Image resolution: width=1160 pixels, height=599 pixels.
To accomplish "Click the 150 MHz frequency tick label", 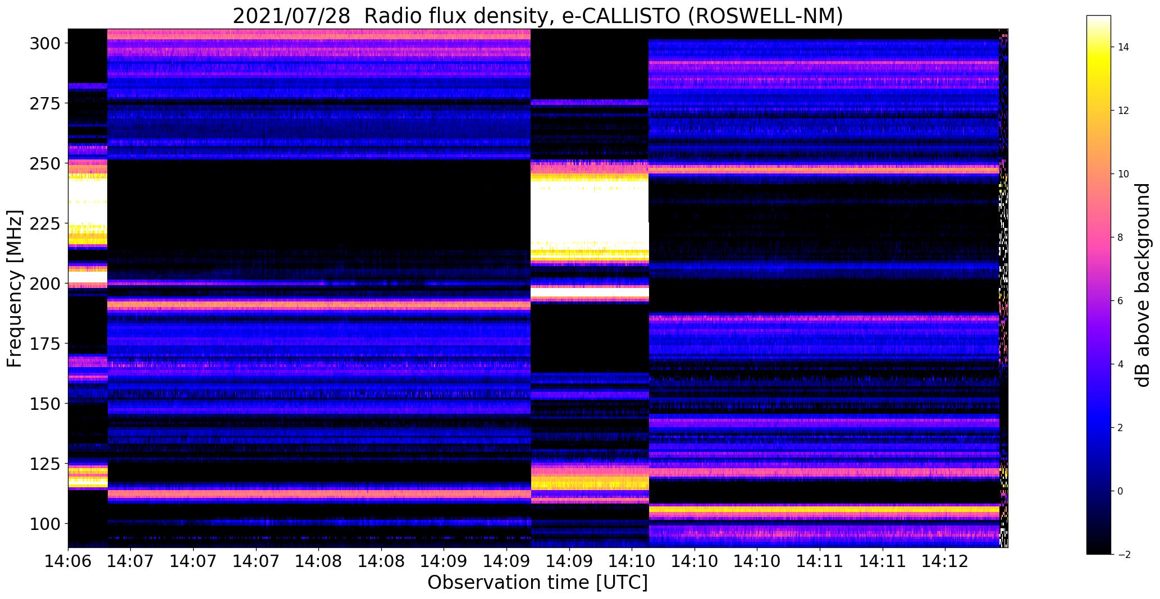I will 45,403.
